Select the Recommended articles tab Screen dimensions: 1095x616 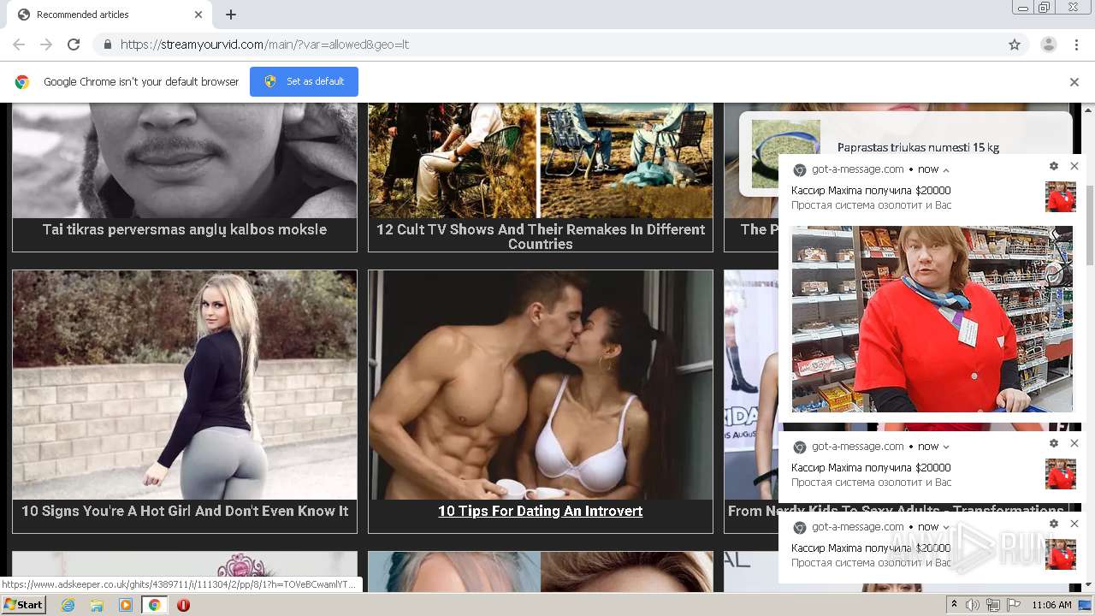(109, 15)
